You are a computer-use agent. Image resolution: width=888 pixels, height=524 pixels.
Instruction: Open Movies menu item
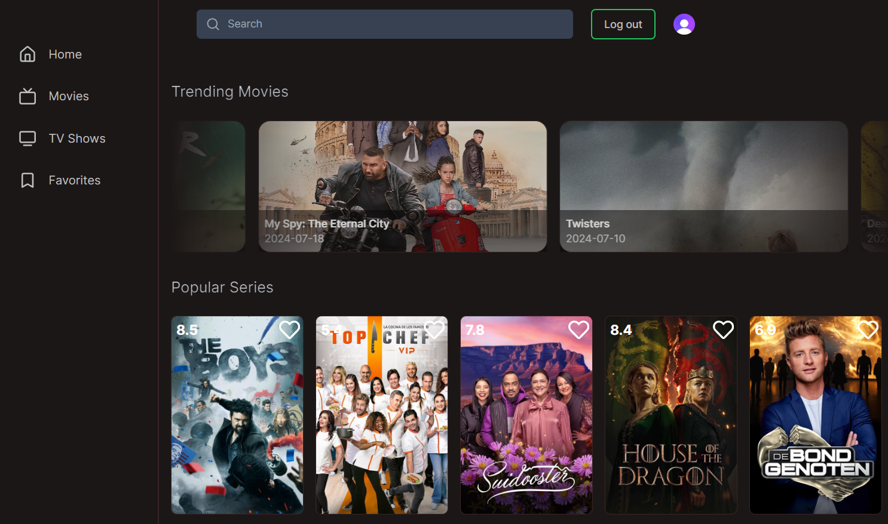(69, 96)
